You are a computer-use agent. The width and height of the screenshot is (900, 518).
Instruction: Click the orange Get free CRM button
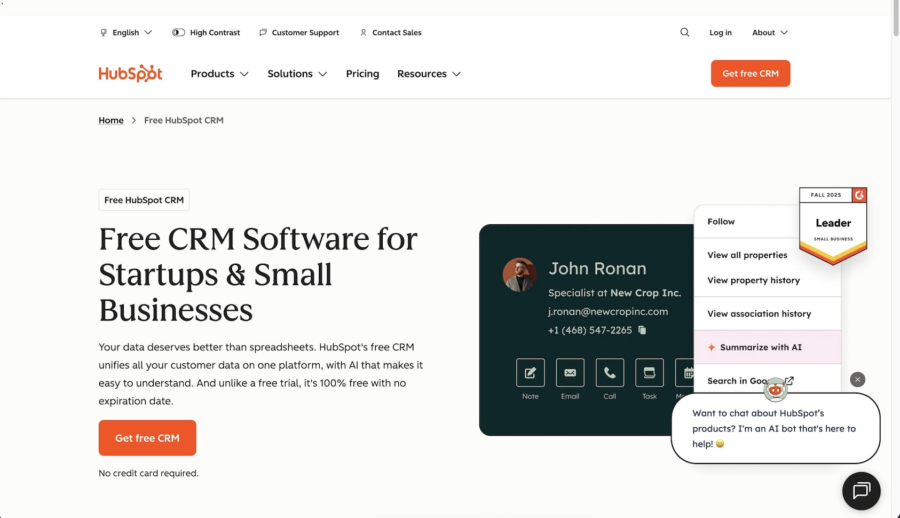click(x=750, y=73)
